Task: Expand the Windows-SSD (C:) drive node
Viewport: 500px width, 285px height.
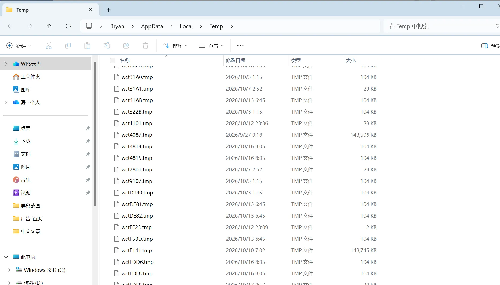Action: tap(9, 270)
